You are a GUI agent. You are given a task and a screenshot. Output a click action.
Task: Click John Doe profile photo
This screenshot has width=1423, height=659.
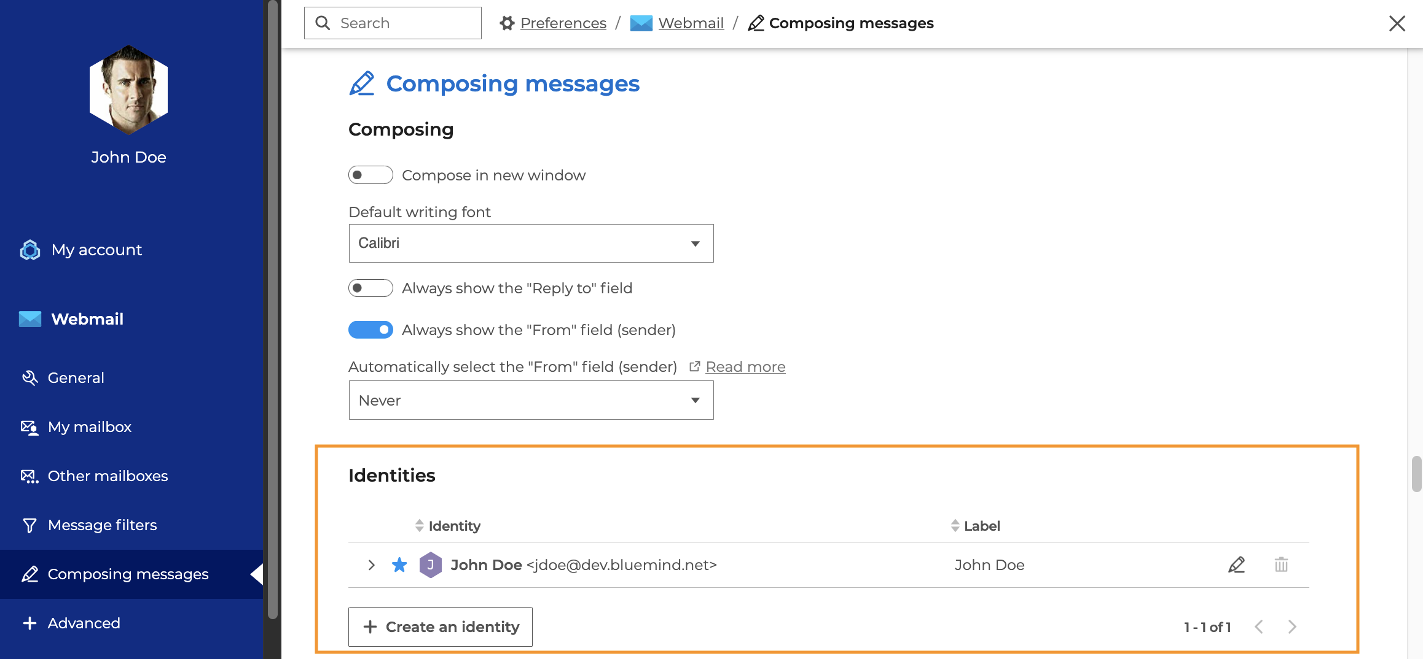click(x=128, y=90)
